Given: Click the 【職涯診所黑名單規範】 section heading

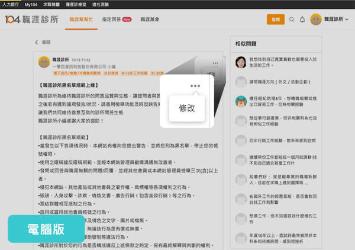Looking at the screenshot, I should point(64,137).
